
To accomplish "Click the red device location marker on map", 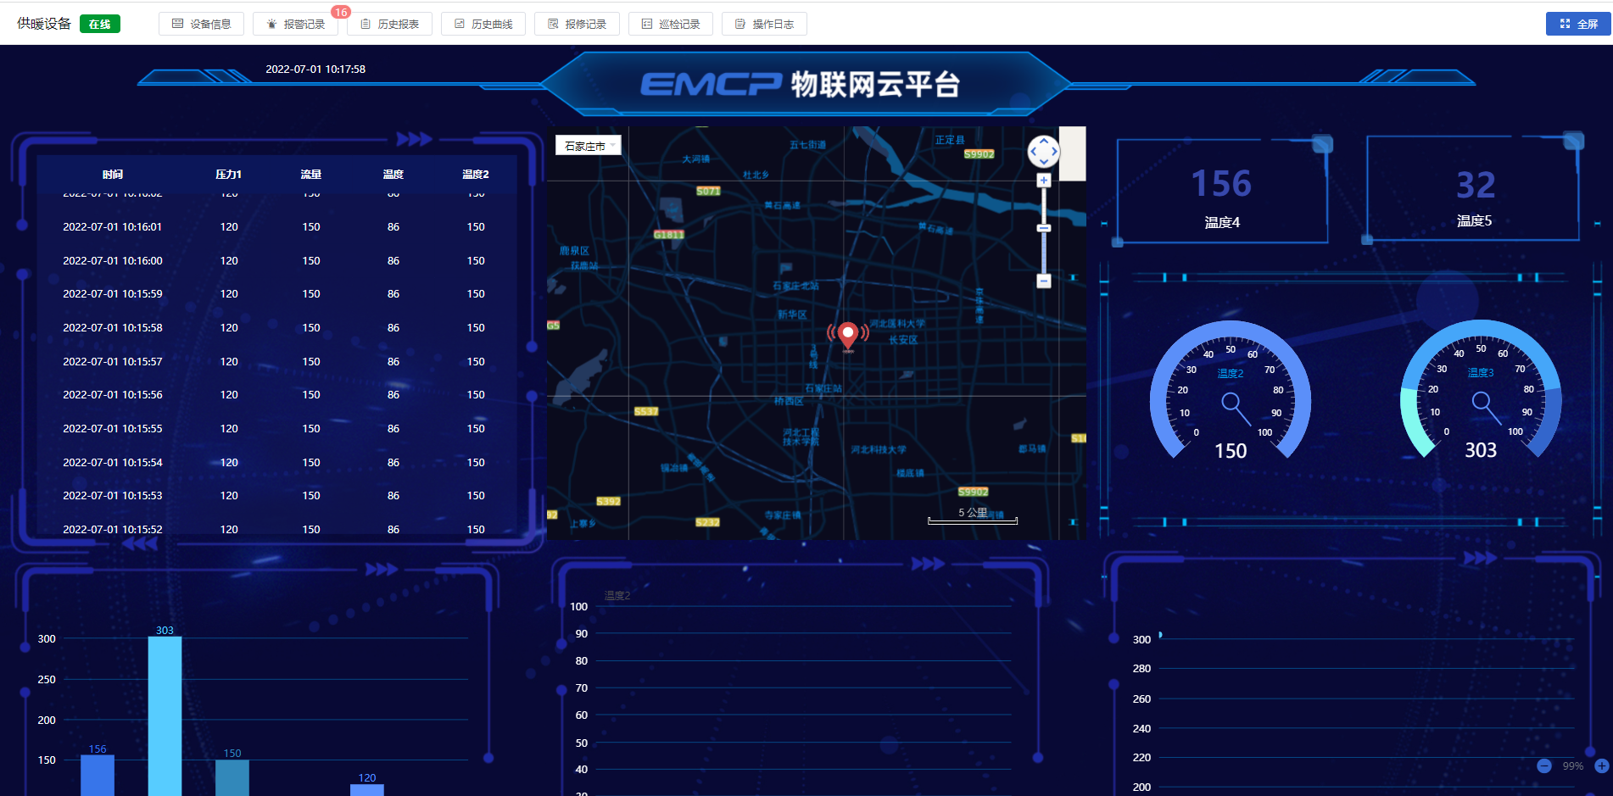I will click(x=847, y=335).
